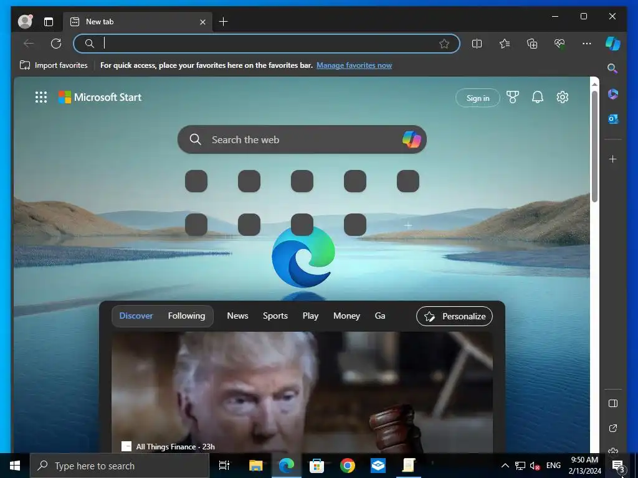Open Browser essentials heart icon

click(x=559, y=44)
